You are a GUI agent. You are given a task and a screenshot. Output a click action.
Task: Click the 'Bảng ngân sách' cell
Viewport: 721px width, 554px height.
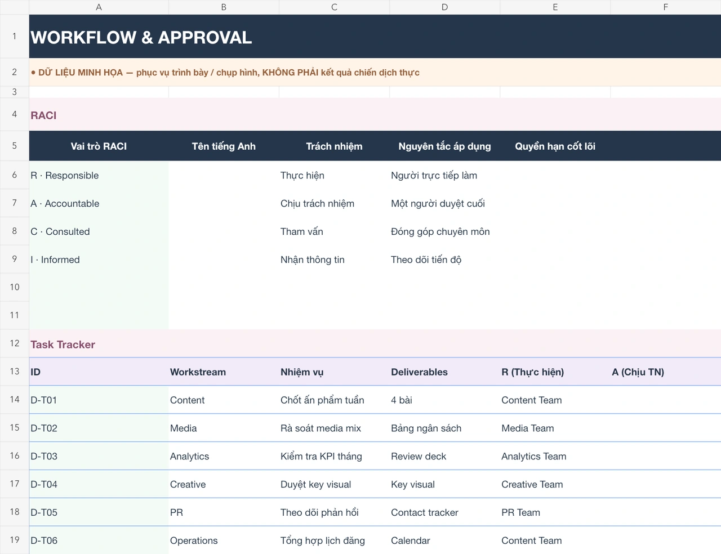coord(444,428)
